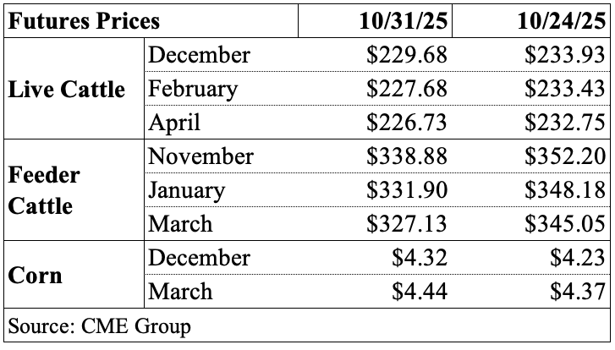615x350 pixels.
Task: Click the February month cell
Action: tap(193, 89)
